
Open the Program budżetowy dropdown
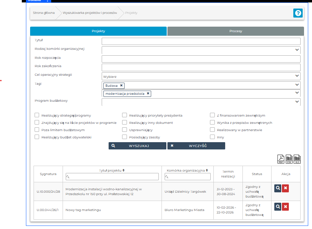(x=201, y=102)
